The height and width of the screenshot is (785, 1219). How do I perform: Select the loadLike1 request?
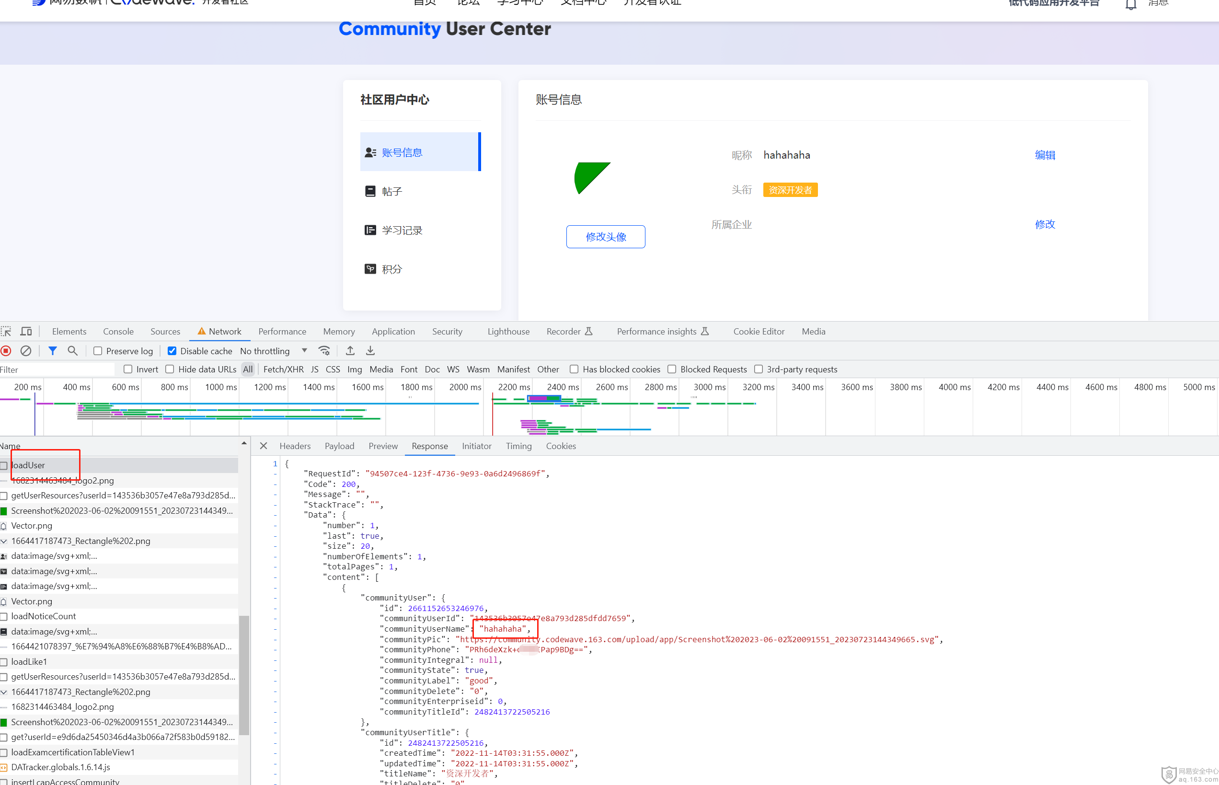pos(119,662)
